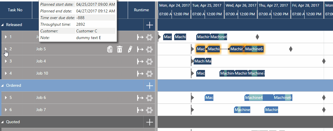The image size is (333, 131).
Task: Click the scroll-to-task arrow for Job 10
Action: click(x=140, y=74)
